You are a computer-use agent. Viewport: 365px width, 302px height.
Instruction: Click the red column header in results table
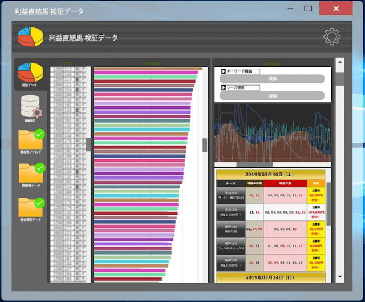point(285,183)
